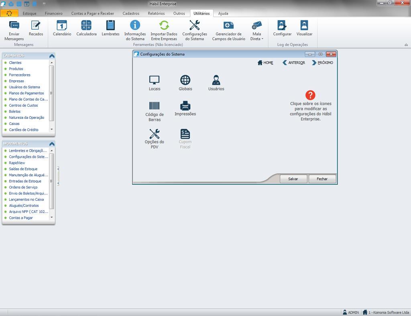Click Koinonia Software Ltda company indicator
This screenshot has height=316, width=411.
(386, 312)
